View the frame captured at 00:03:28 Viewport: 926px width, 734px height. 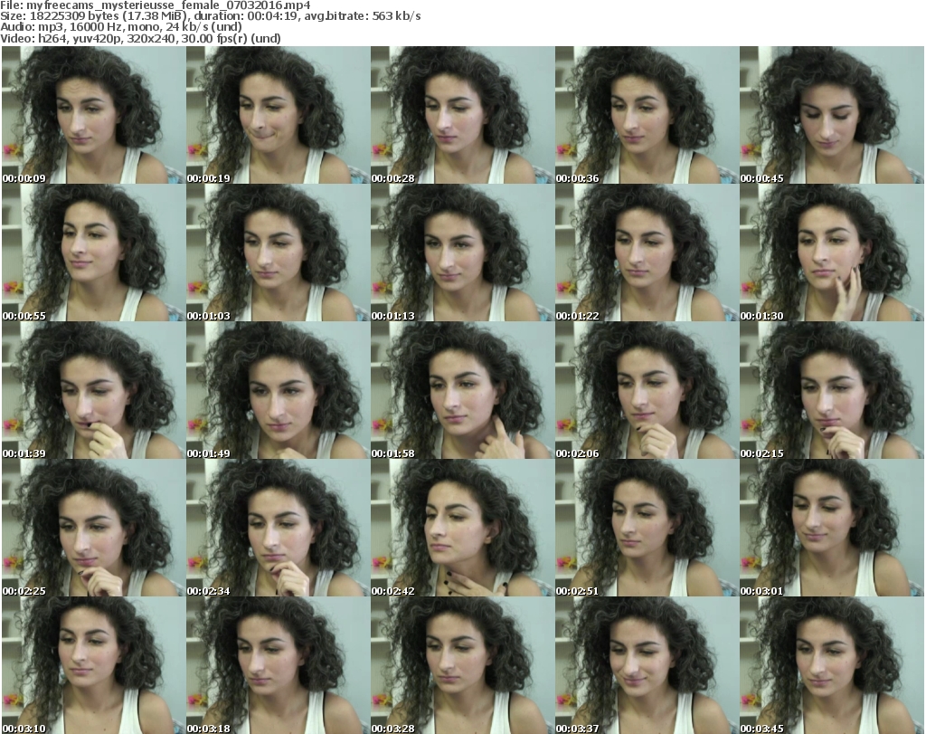[462, 665]
